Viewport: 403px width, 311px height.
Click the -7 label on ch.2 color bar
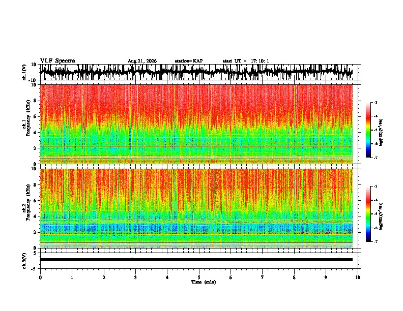pos(376,242)
